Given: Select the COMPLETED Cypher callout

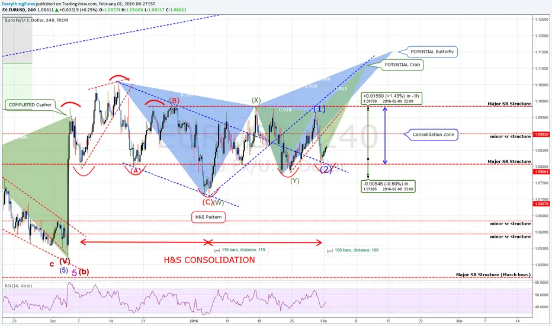Looking at the screenshot, I should tap(30, 105).
